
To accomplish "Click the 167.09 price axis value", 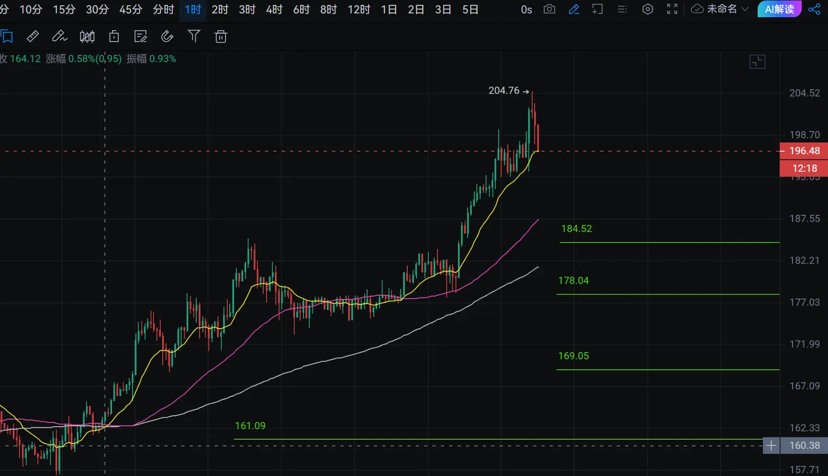I will (x=805, y=386).
